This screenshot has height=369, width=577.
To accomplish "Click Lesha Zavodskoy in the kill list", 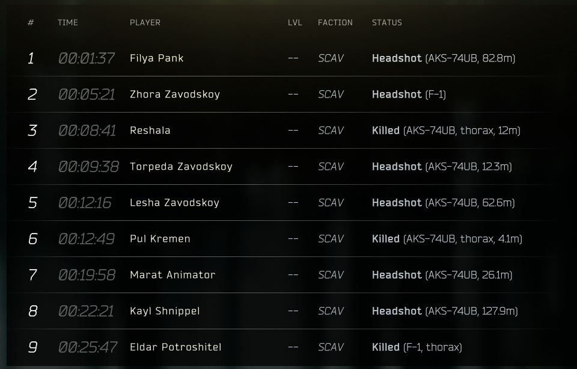I will 174,203.
